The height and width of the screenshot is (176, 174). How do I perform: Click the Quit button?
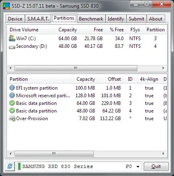coord(156,166)
